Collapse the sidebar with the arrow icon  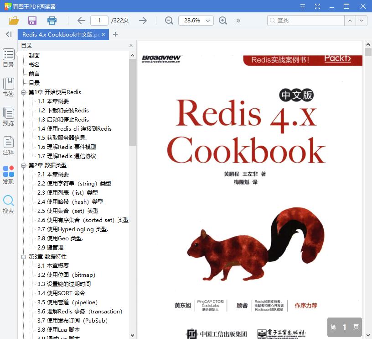9,34
